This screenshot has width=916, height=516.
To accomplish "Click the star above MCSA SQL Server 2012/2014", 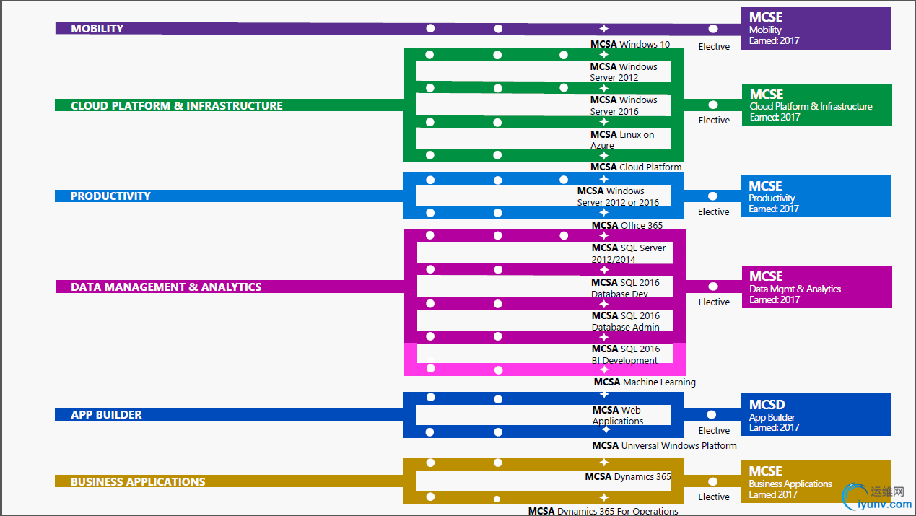I will 604,236.
